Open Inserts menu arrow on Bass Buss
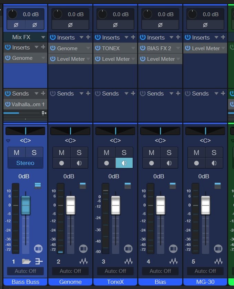 37,47
